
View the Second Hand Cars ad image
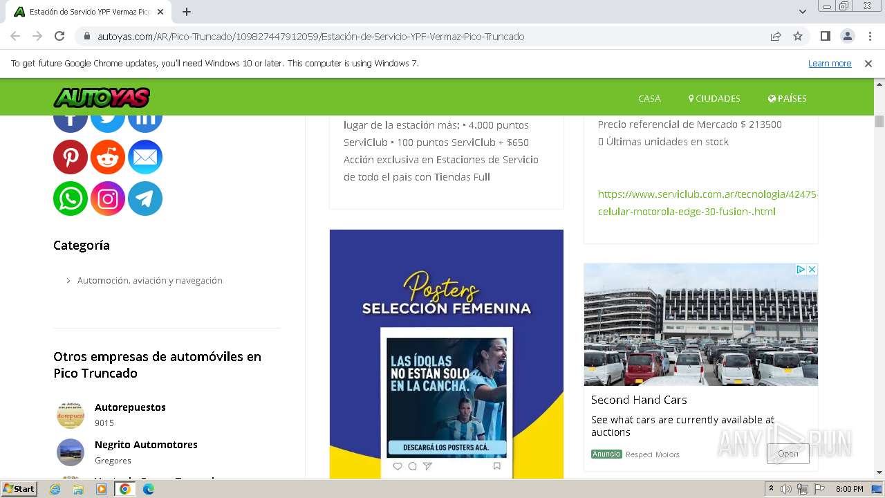pyautogui.click(x=701, y=324)
